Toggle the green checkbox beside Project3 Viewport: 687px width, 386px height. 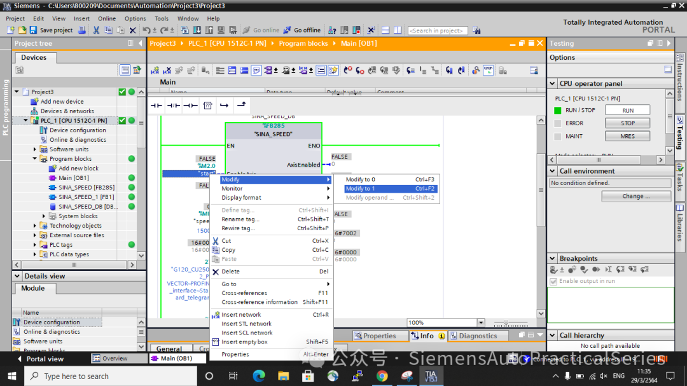click(122, 92)
